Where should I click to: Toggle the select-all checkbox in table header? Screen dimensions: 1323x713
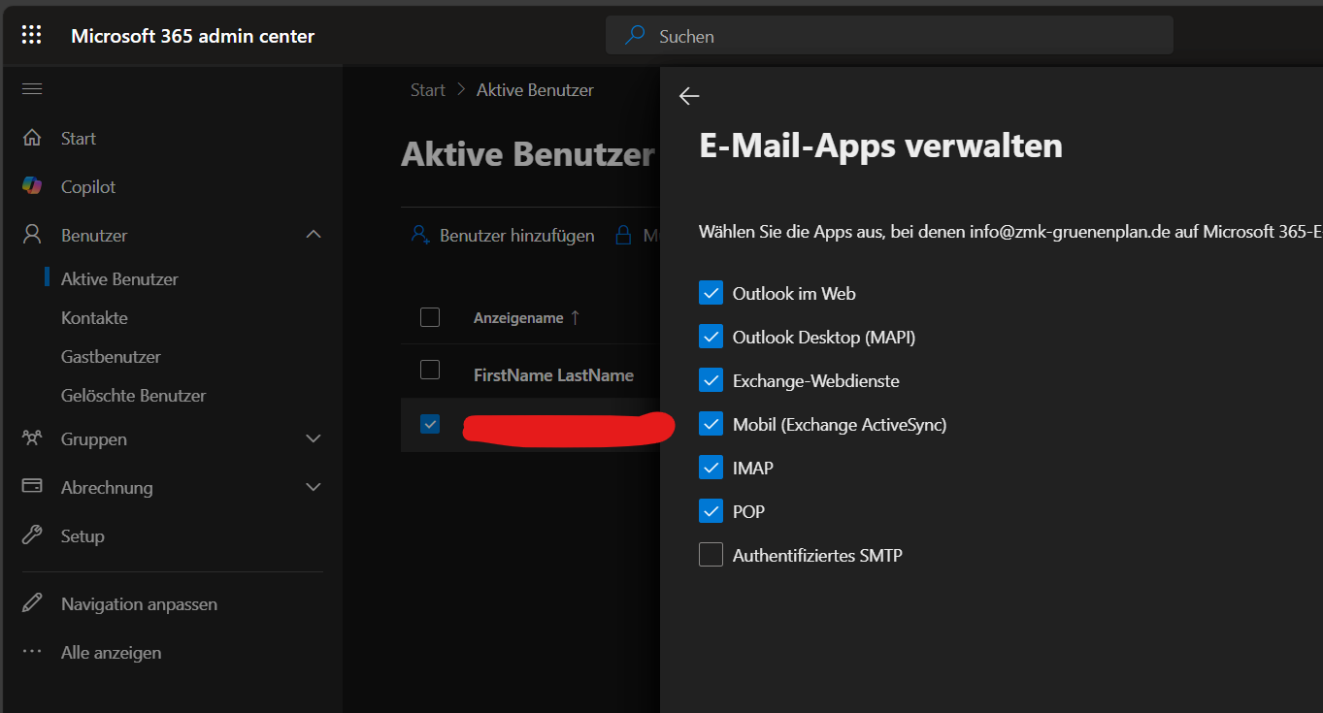pyautogui.click(x=430, y=317)
